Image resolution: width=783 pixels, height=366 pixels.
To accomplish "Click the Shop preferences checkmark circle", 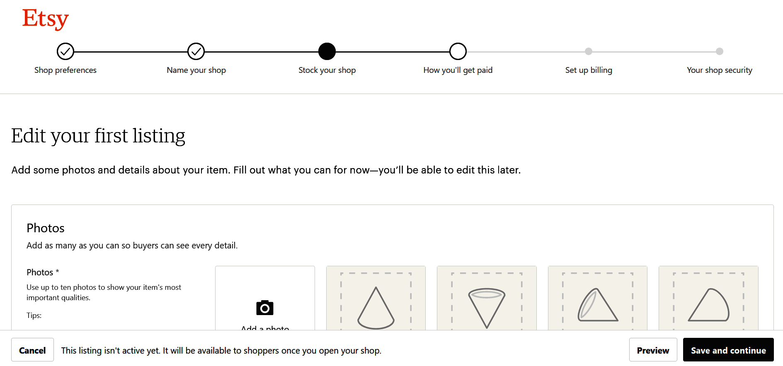I will [65, 51].
